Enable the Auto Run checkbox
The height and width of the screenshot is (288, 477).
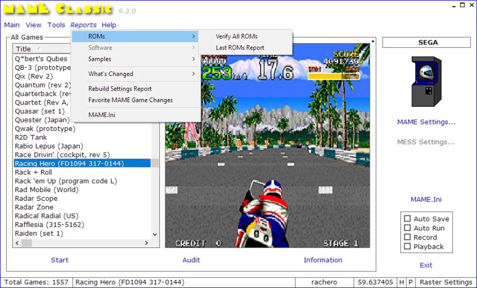click(407, 228)
